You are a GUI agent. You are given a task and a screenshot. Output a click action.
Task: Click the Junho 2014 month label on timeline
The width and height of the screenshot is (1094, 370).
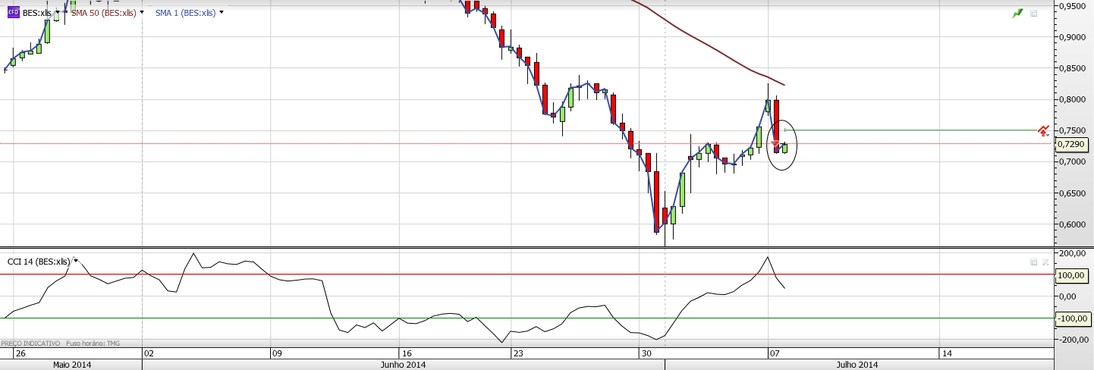[403, 365]
